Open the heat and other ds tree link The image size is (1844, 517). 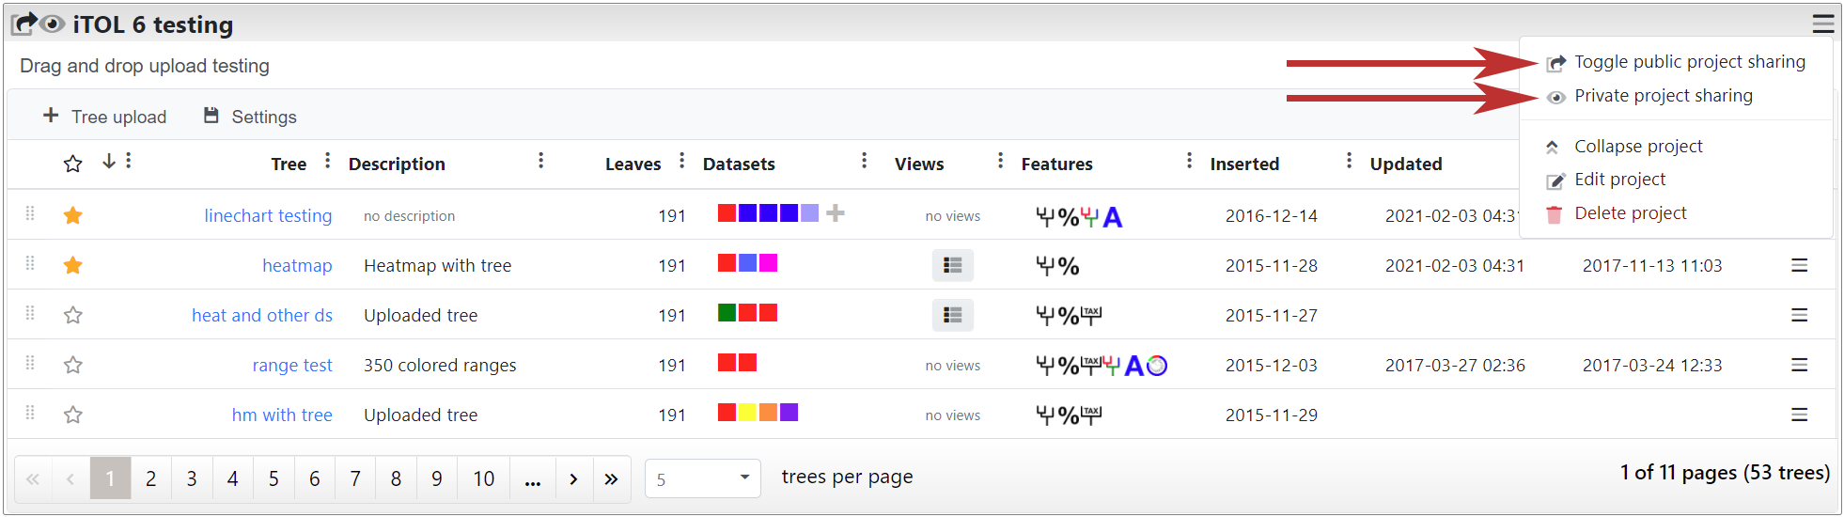(262, 316)
